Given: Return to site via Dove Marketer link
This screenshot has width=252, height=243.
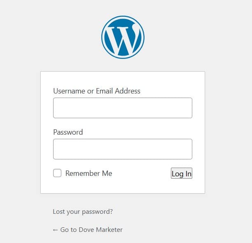Looking at the screenshot, I should tap(88, 230).
